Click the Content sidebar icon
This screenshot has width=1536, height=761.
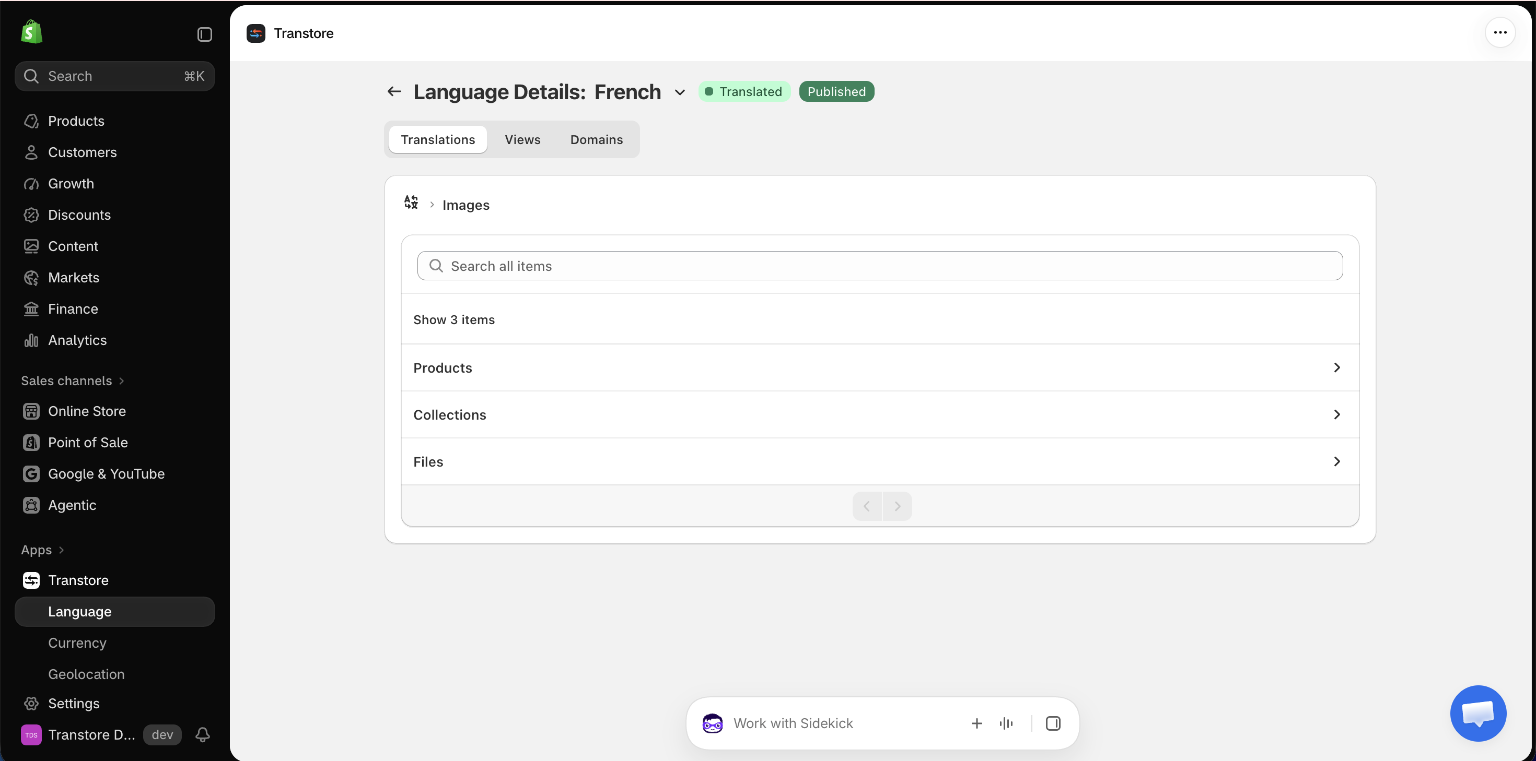point(31,246)
